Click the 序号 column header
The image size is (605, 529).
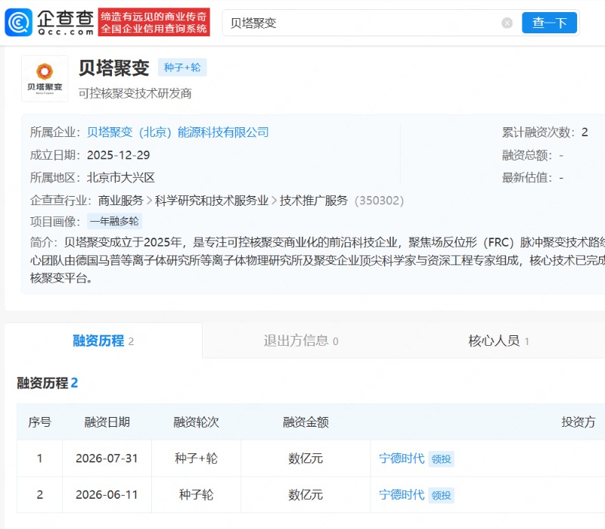click(x=39, y=422)
